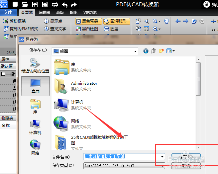Open the 文件 menu
This screenshot has height=174, width=218.
click(x=8, y=12)
